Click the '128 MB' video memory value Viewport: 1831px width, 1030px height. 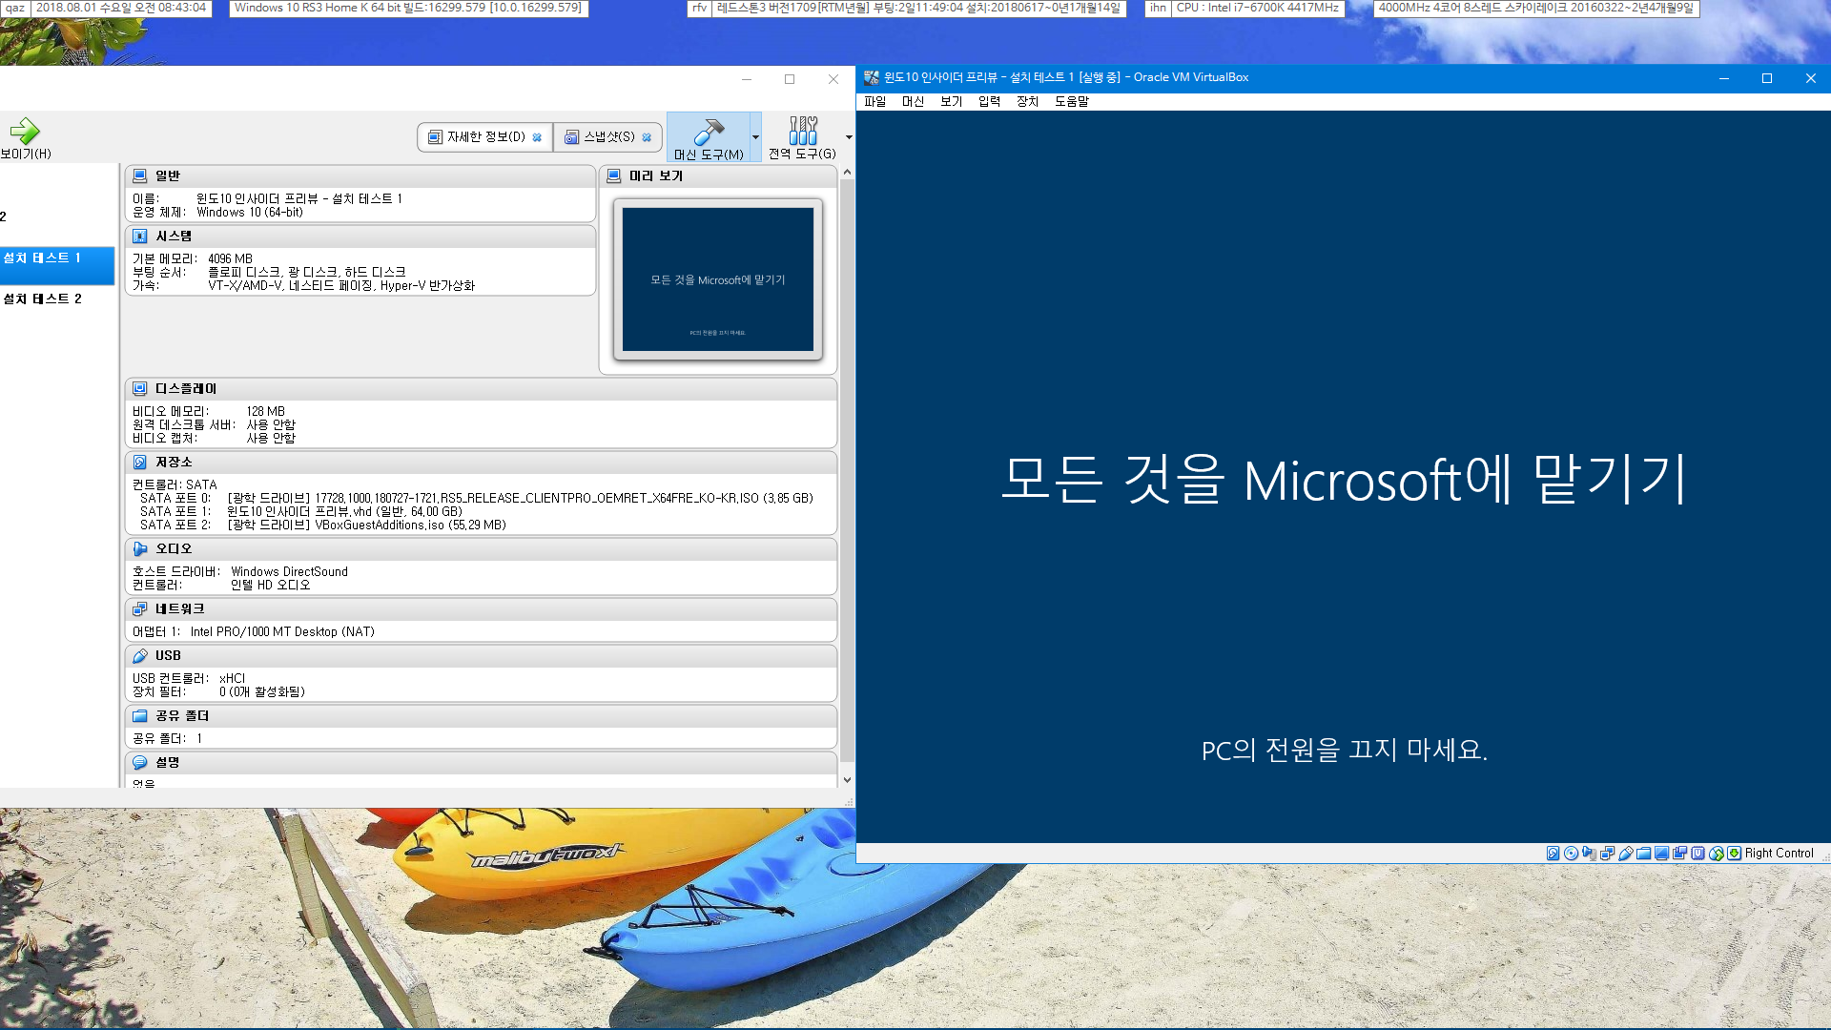click(x=265, y=411)
